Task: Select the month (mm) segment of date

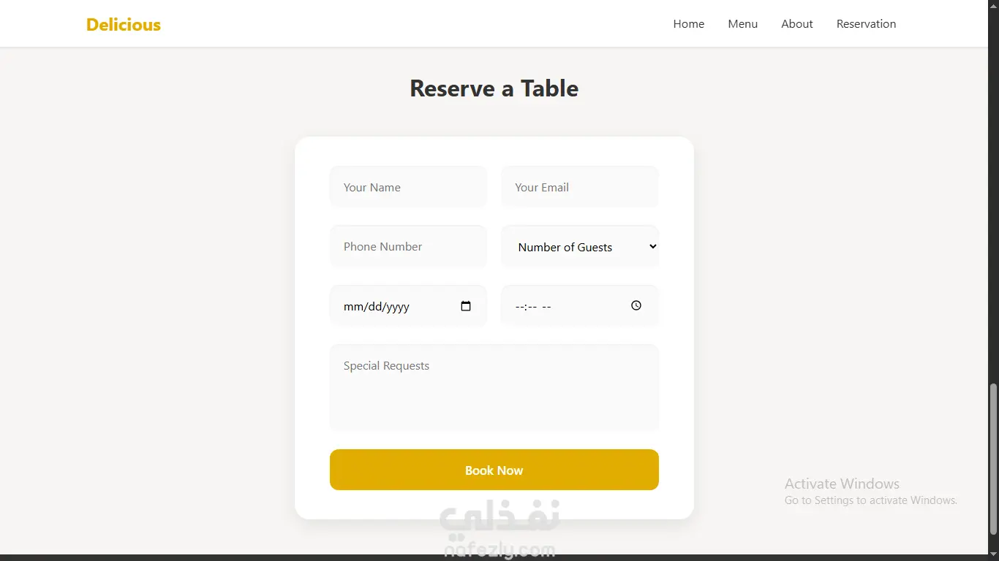Action: pos(353,307)
